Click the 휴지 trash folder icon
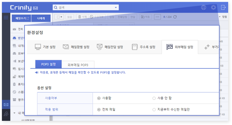The width and height of the screenshot is (232, 125). click(14, 84)
